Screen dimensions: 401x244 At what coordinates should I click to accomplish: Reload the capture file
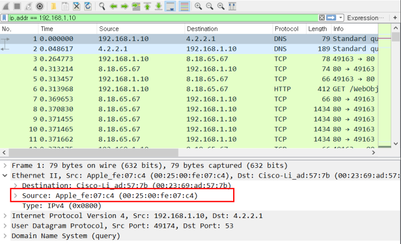pyautogui.click(x=88, y=6)
